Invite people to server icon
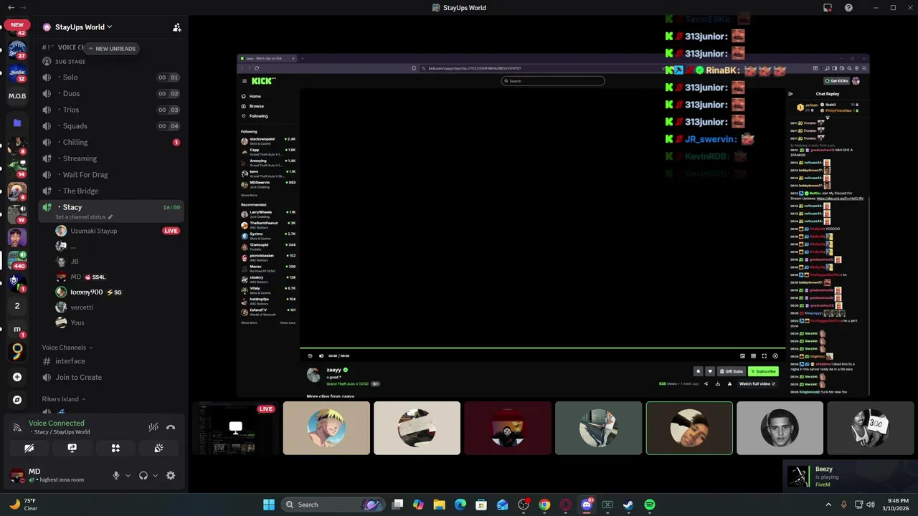 pyautogui.click(x=176, y=27)
